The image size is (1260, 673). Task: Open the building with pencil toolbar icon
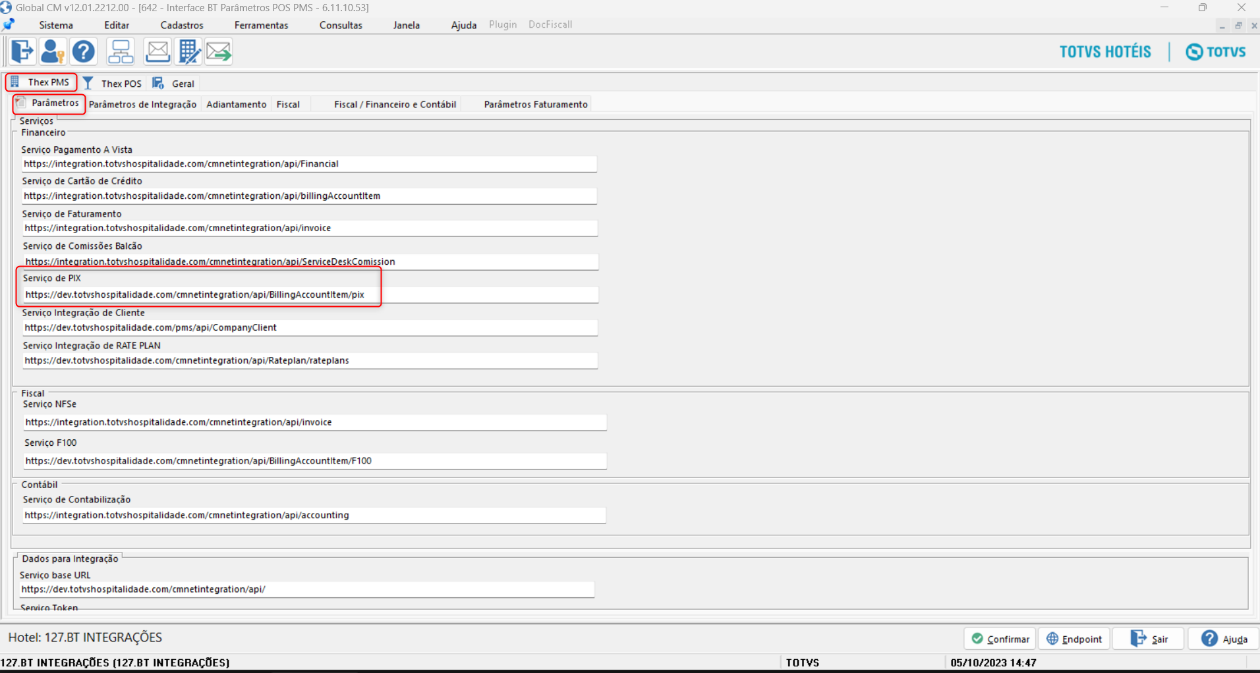click(x=189, y=51)
